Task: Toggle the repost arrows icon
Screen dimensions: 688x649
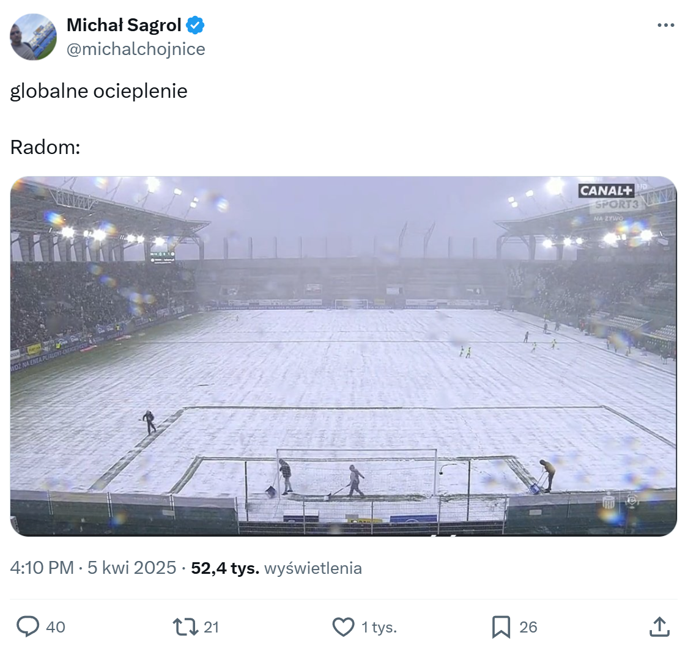Action: 185,626
